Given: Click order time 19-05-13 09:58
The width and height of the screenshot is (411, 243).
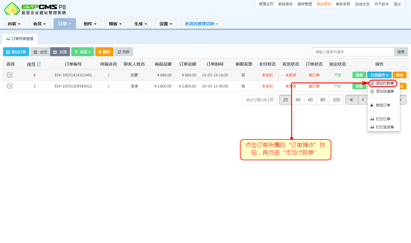Looking at the screenshot, I should (215, 86).
